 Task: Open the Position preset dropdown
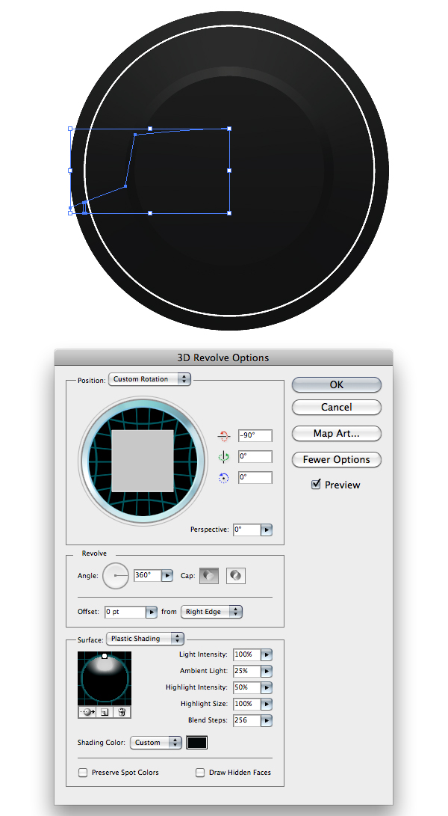tap(149, 379)
